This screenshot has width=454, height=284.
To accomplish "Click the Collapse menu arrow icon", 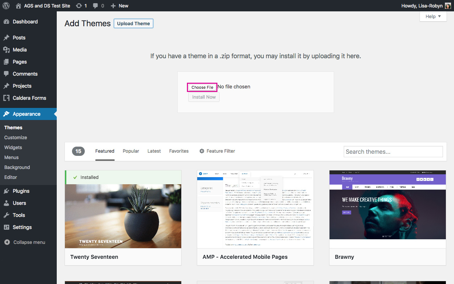I will click(x=7, y=242).
